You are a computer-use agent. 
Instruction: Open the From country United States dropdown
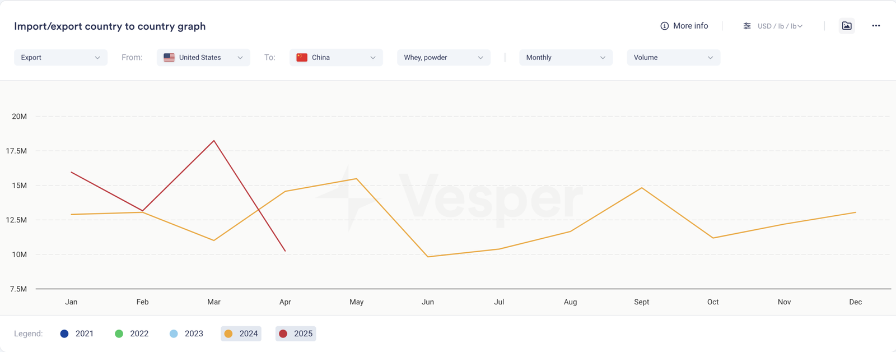pos(203,57)
